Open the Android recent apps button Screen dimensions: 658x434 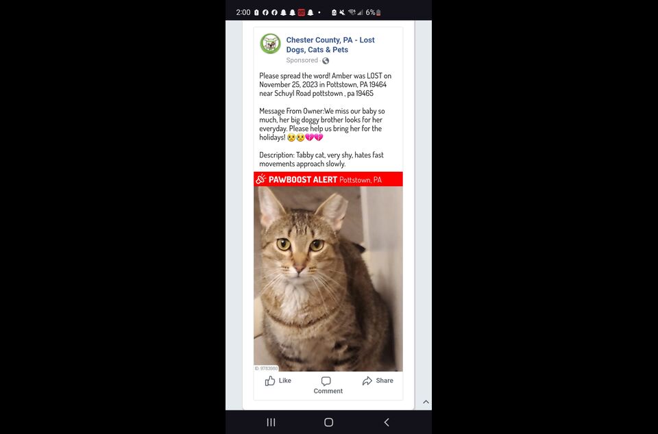click(x=271, y=422)
